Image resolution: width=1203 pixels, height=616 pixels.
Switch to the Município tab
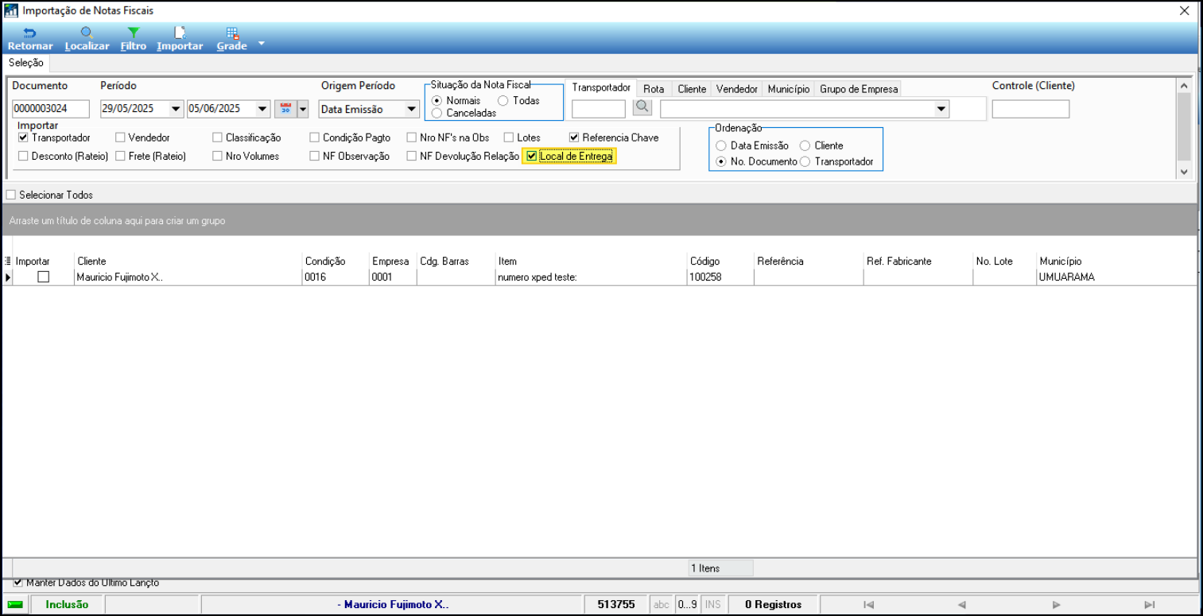(788, 89)
